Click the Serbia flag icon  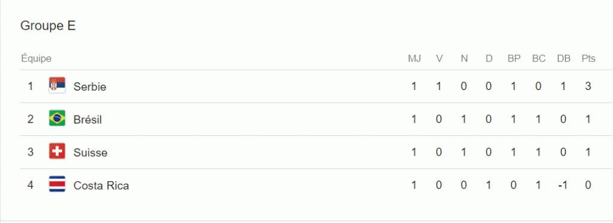tap(57, 85)
